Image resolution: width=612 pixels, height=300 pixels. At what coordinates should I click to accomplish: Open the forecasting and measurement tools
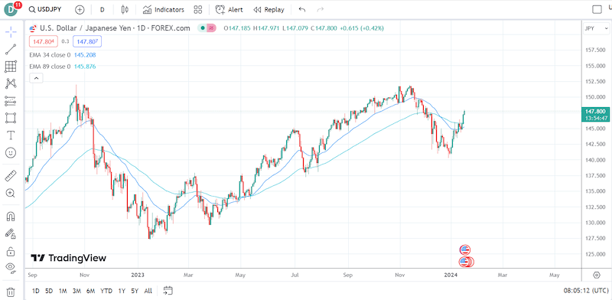coord(11,101)
